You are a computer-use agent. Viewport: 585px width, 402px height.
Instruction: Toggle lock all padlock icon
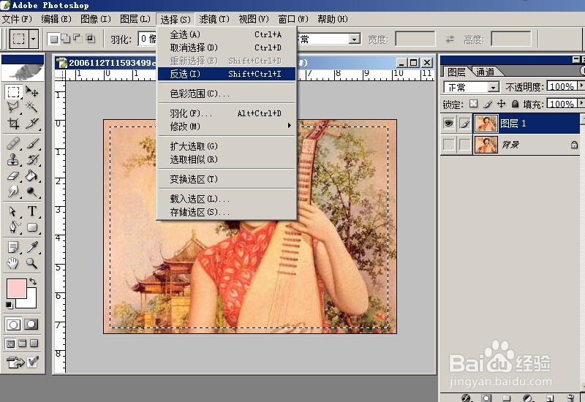(515, 104)
